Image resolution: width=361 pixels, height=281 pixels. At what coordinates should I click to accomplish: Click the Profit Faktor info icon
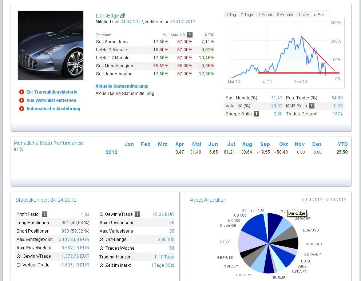tap(44, 214)
